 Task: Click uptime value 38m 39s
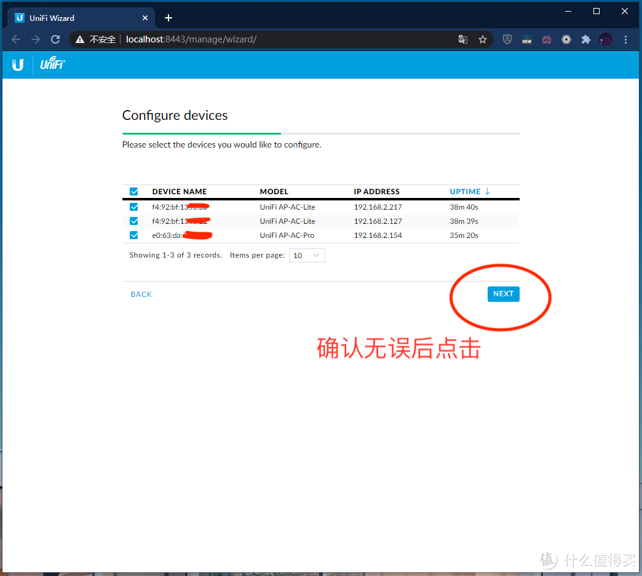pos(464,221)
